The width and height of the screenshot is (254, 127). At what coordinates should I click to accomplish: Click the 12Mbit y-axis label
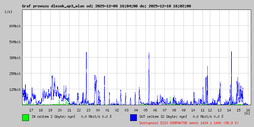(15, 90)
